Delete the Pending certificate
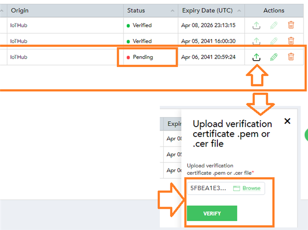The height and width of the screenshot is (230, 308). [x=291, y=57]
